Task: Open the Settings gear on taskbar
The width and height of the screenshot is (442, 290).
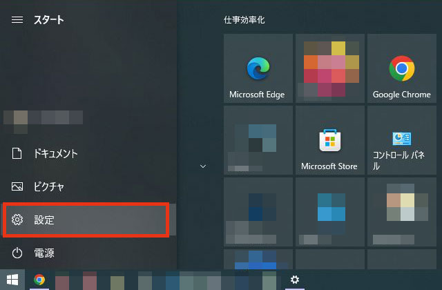Action: click(295, 280)
